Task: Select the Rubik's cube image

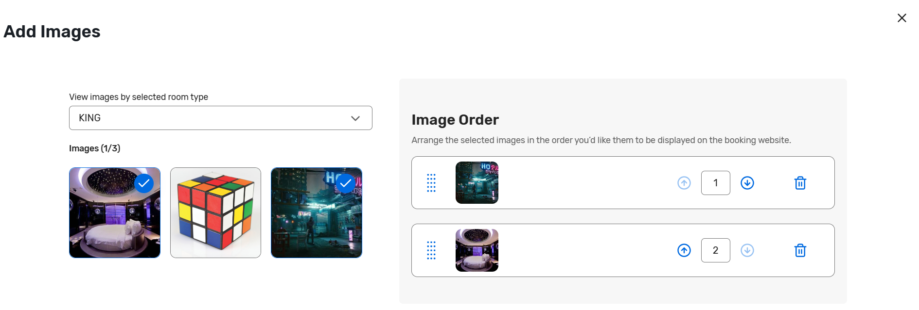Action: click(215, 212)
